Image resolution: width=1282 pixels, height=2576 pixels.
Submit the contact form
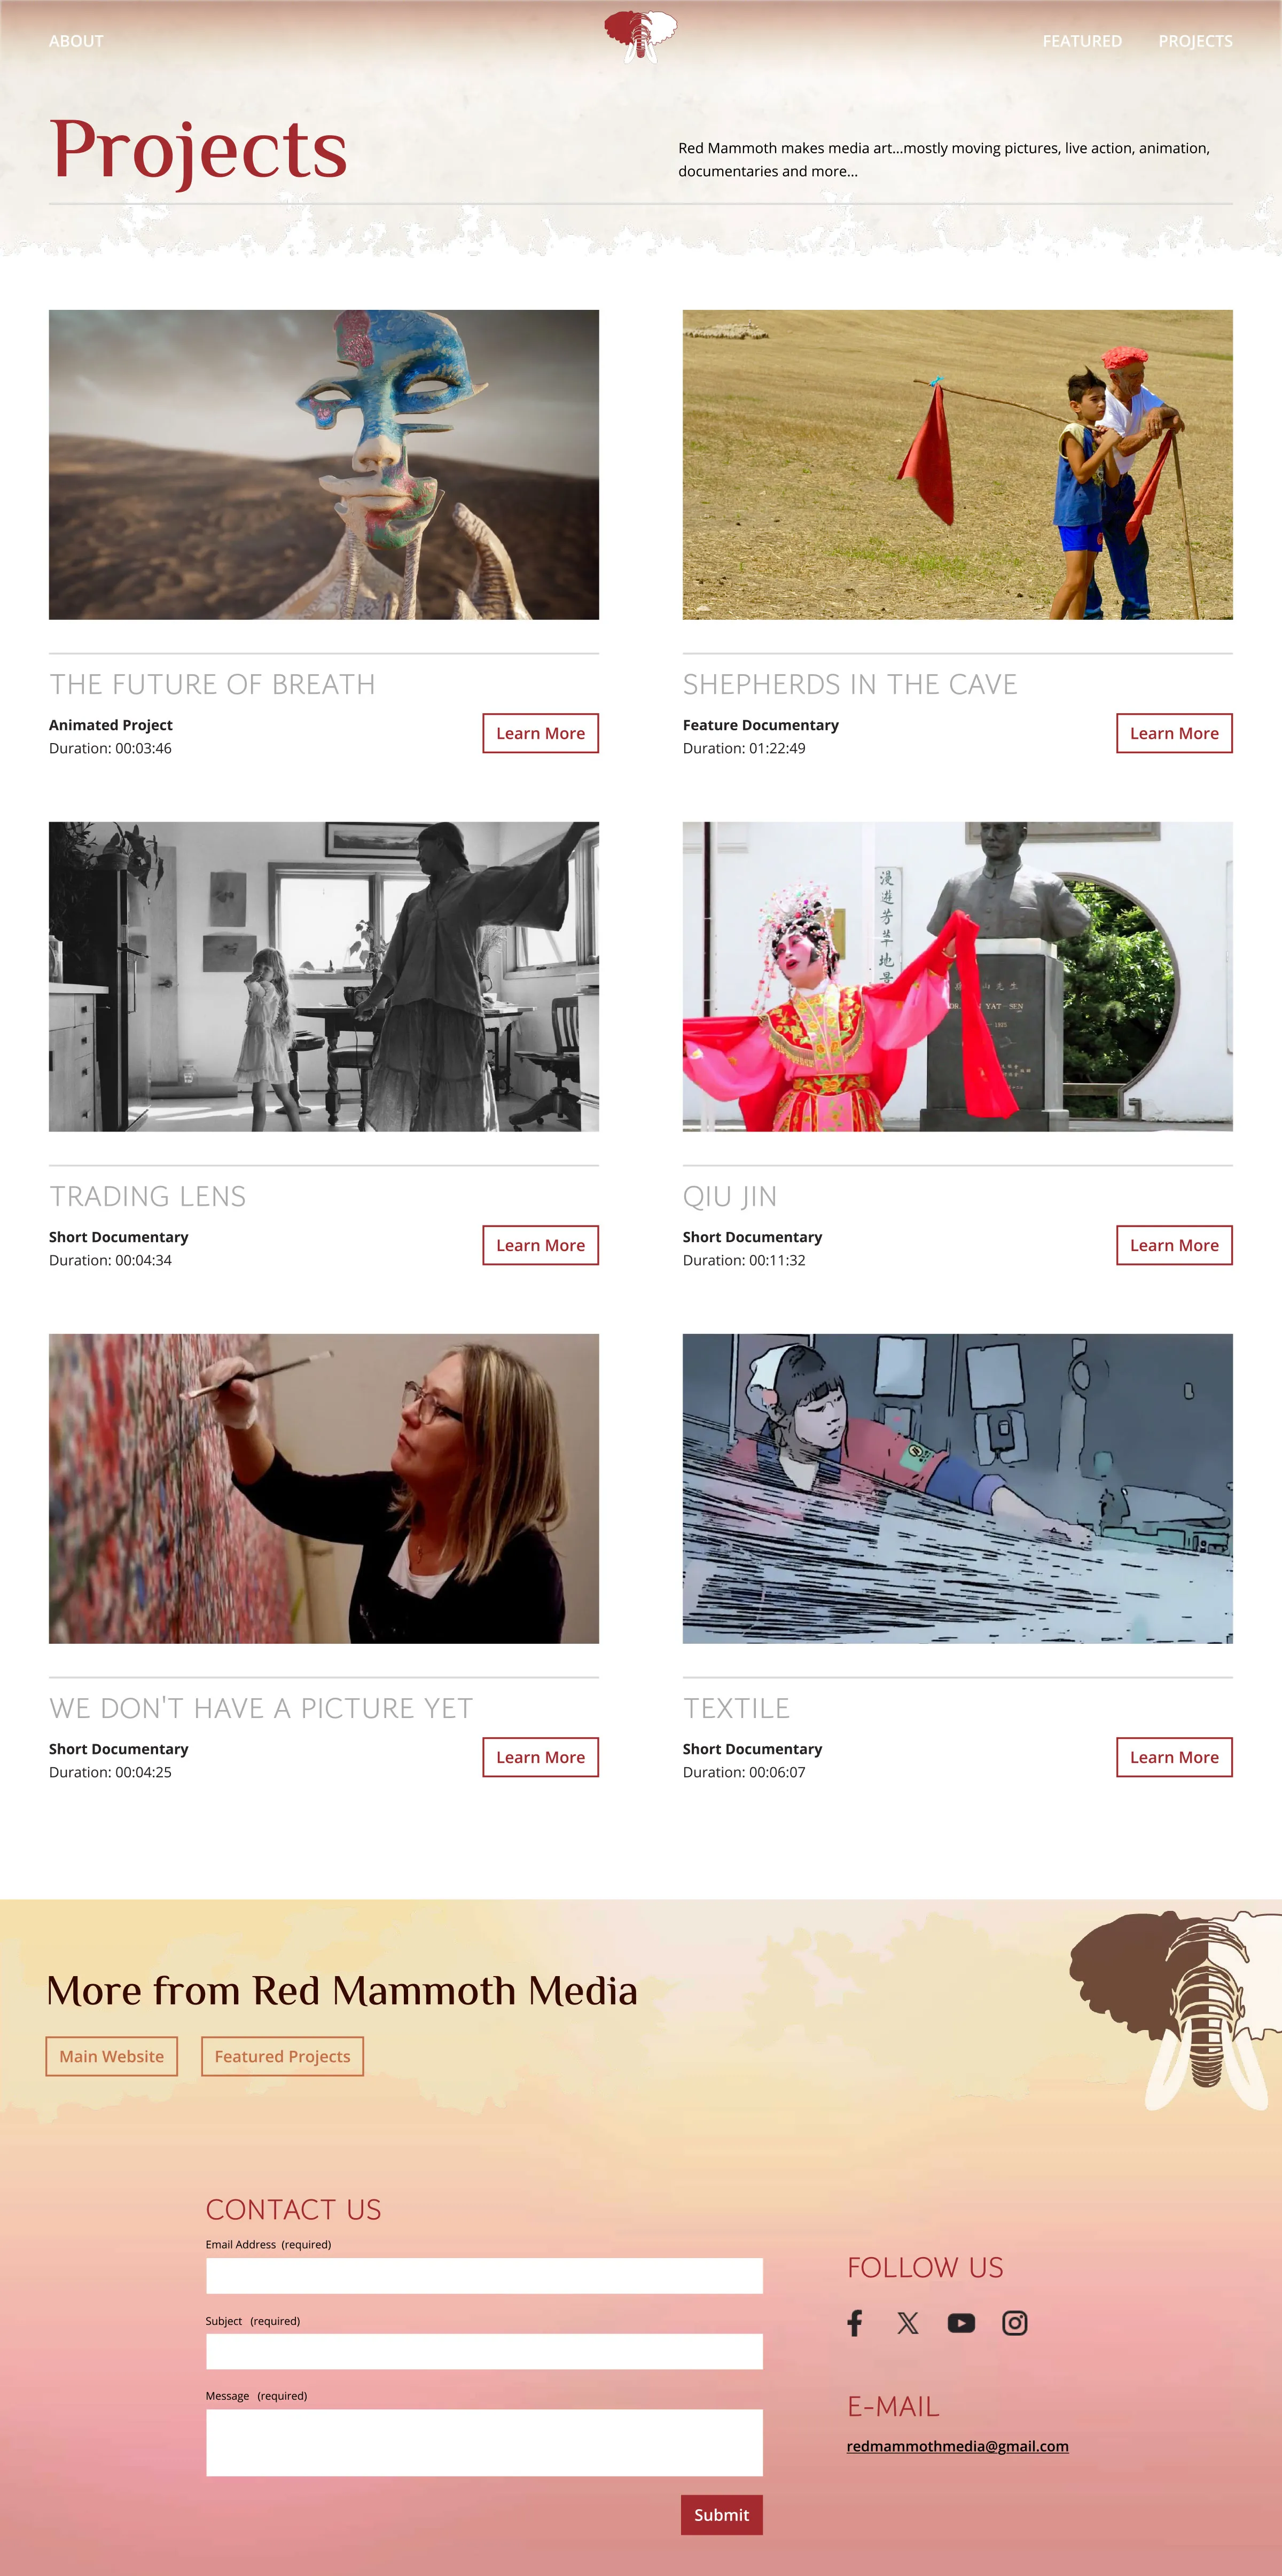(x=721, y=2515)
